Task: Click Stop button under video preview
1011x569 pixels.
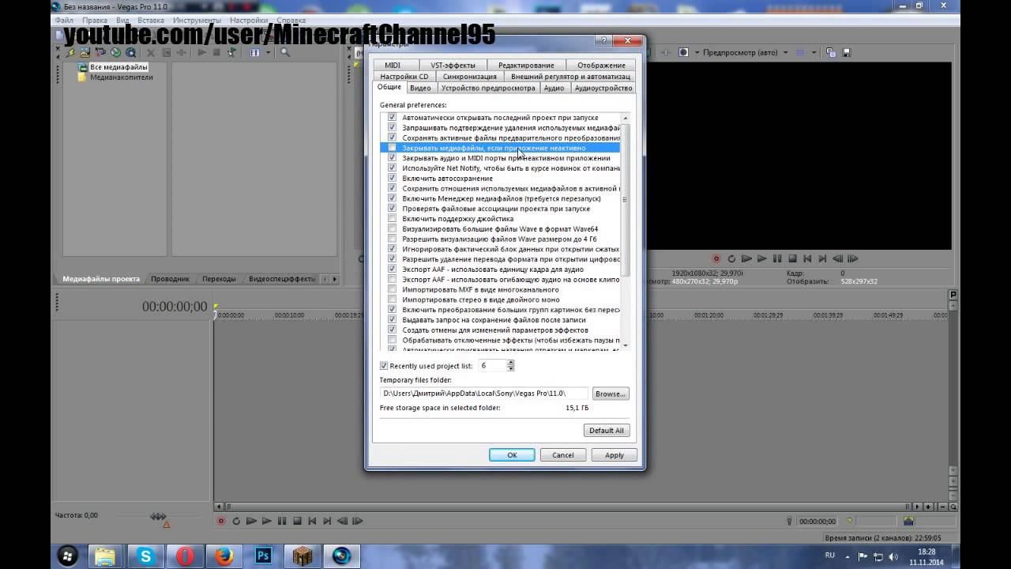Action: [792, 258]
